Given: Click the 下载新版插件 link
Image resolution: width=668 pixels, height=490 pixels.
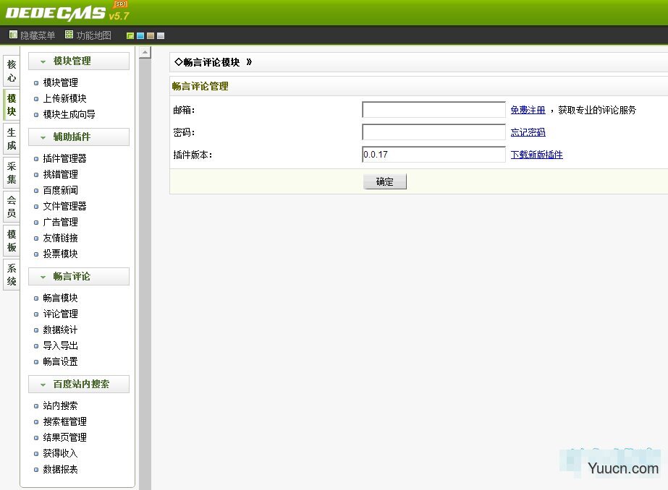Looking at the screenshot, I should coord(536,155).
